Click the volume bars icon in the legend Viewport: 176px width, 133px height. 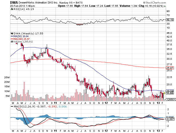12,42
